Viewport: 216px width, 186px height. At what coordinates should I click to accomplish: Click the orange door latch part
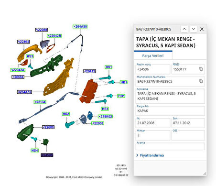point(88,92)
